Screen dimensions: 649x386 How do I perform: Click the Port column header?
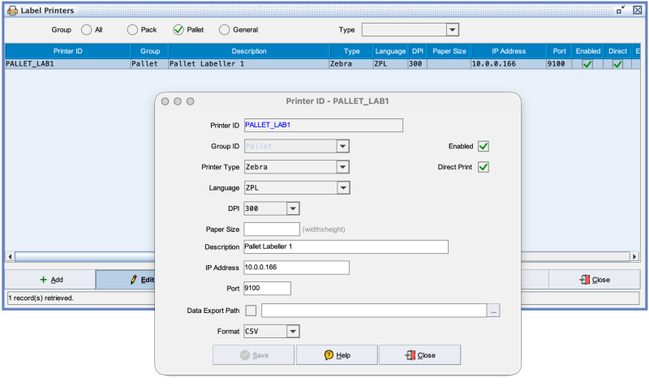[559, 51]
